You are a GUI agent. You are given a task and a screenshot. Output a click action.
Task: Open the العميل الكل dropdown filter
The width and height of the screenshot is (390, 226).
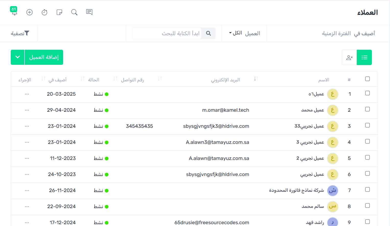(x=244, y=33)
